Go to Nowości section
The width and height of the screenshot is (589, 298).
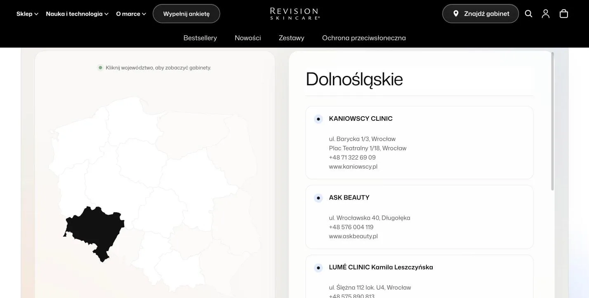pos(248,38)
